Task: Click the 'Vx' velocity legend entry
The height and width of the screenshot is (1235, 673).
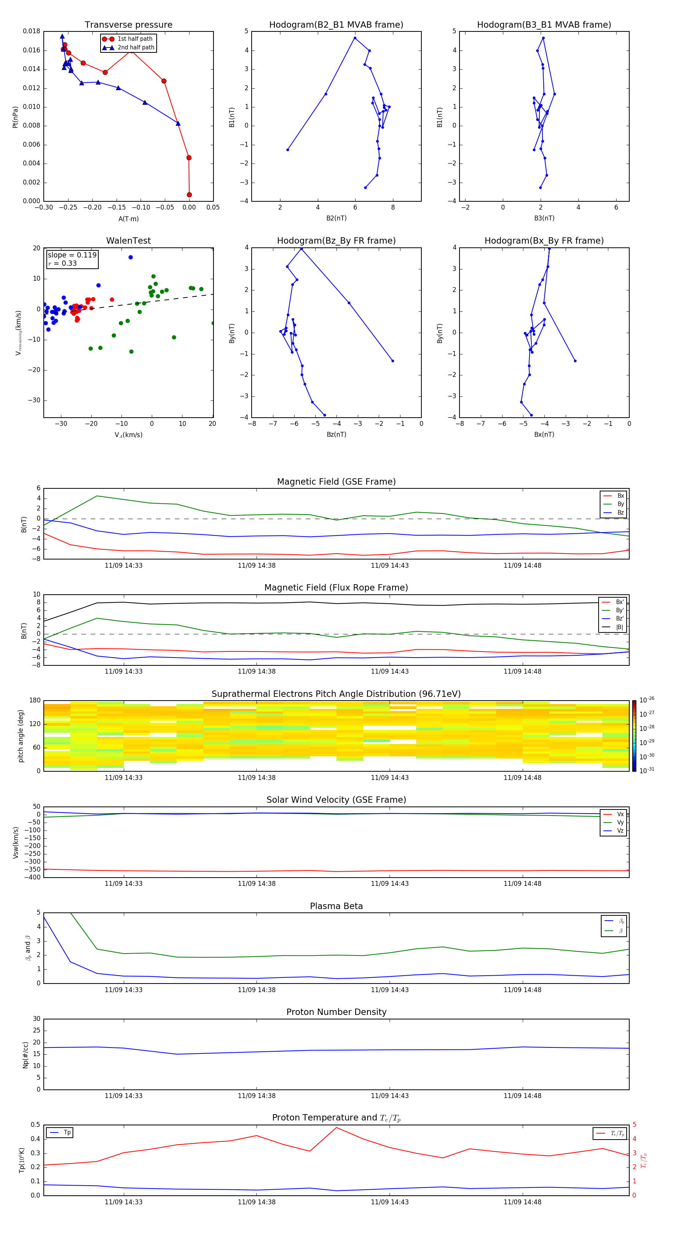Action: pos(614,815)
